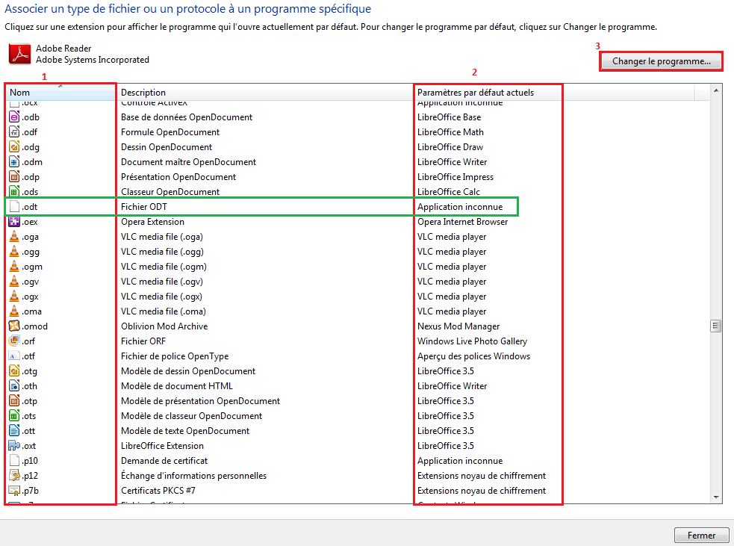Select 'Base de données OpenDocument' row

click(x=187, y=117)
